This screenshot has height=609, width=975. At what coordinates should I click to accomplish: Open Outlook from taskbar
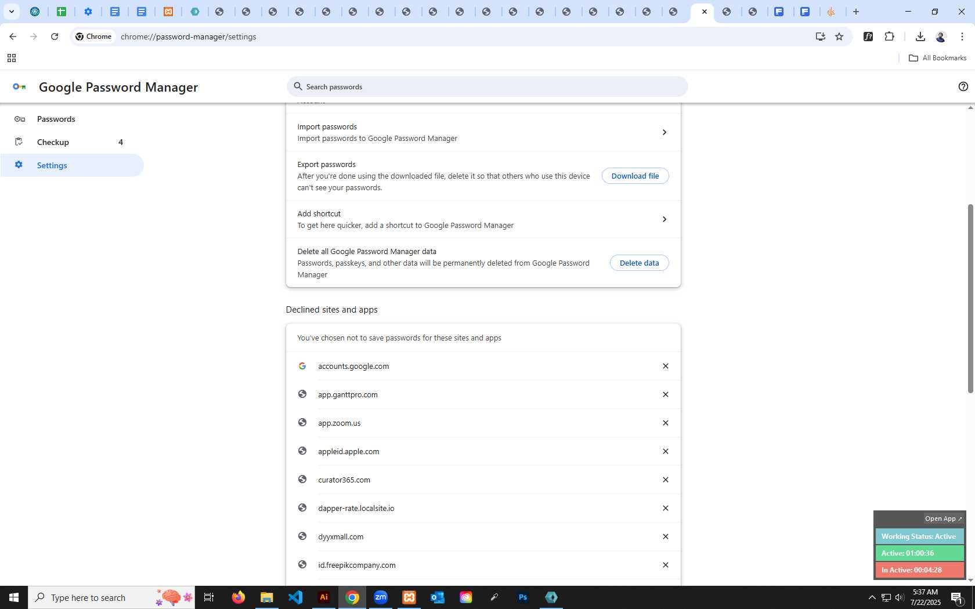(438, 597)
